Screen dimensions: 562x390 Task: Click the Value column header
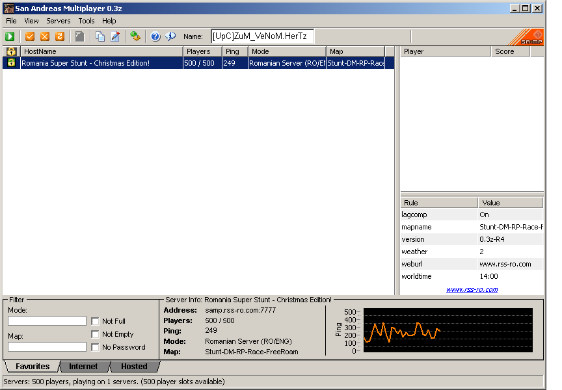tap(511, 203)
